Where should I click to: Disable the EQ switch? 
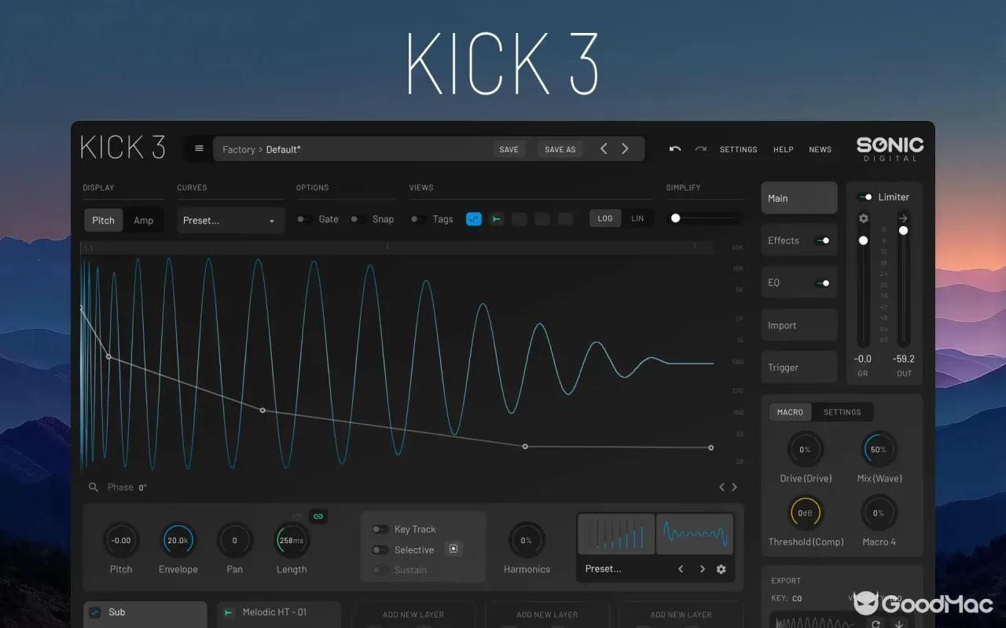pyautogui.click(x=822, y=283)
